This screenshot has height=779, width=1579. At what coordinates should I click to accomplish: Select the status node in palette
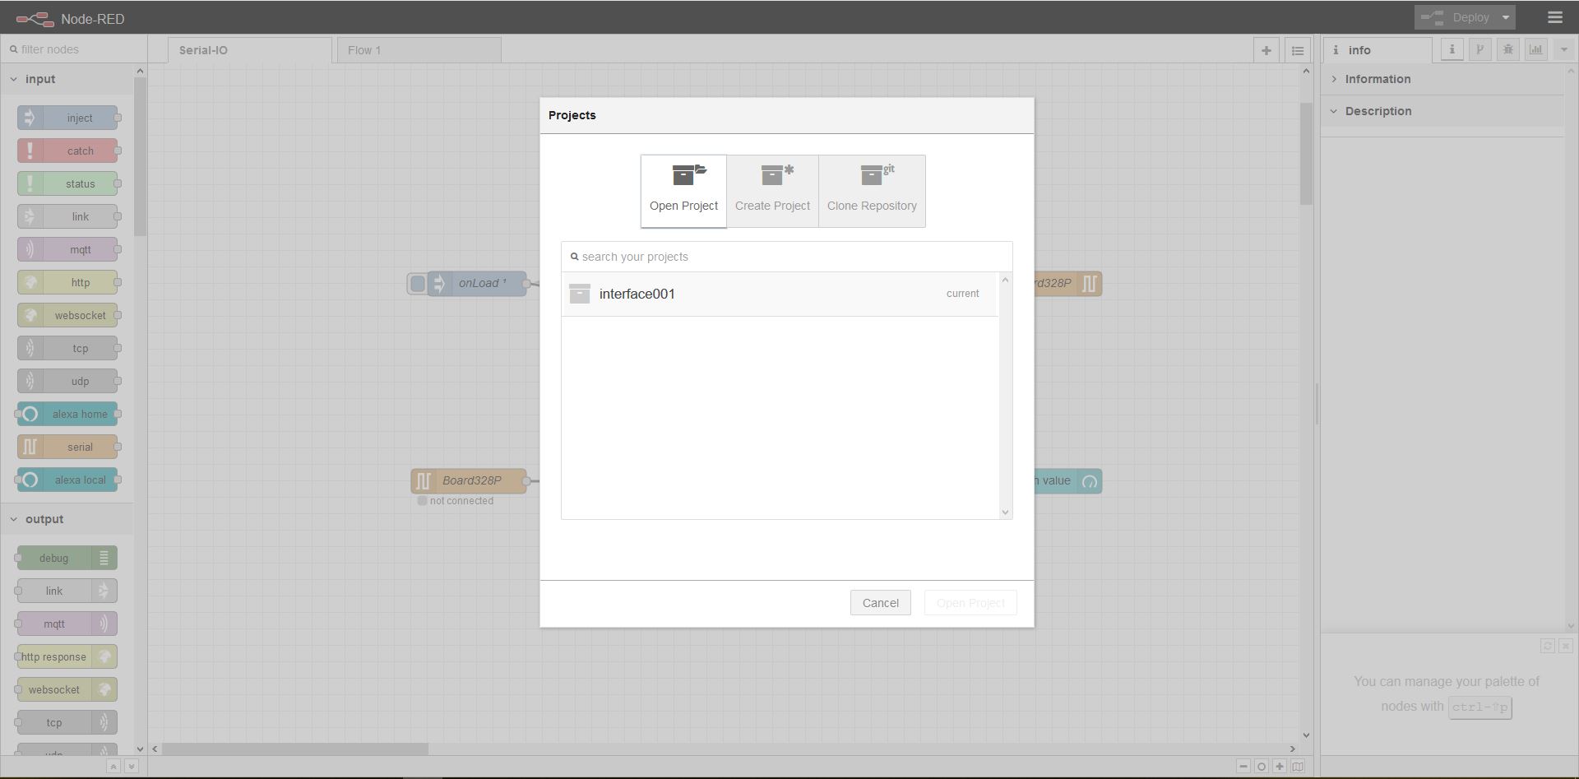(67, 183)
